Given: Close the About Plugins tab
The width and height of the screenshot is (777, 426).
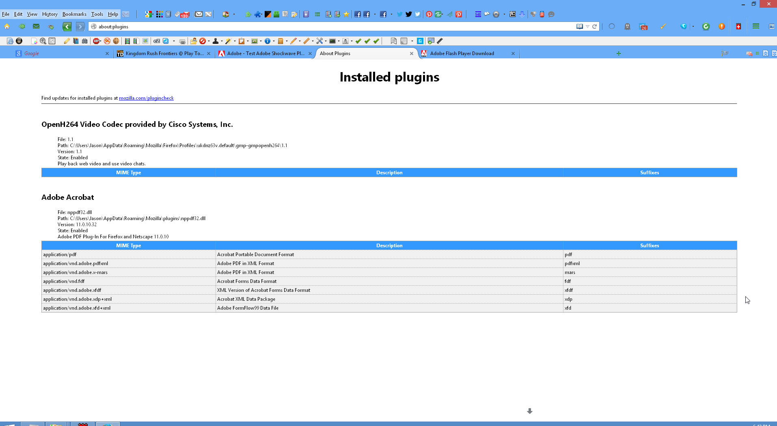Looking at the screenshot, I should click(x=412, y=54).
